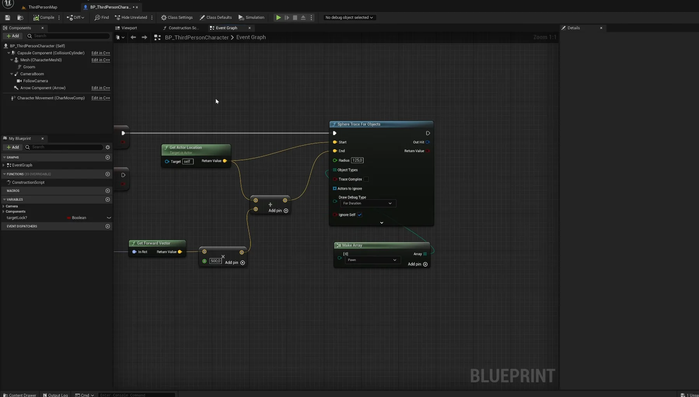Search the My Blueprint panel
The width and height of the screenshot is (699, 397).
pos(64,147)
